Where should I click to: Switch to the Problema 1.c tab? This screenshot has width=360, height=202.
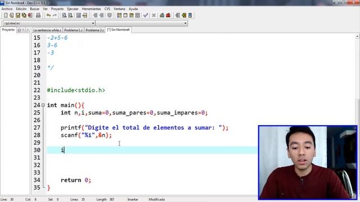[73, 30]
